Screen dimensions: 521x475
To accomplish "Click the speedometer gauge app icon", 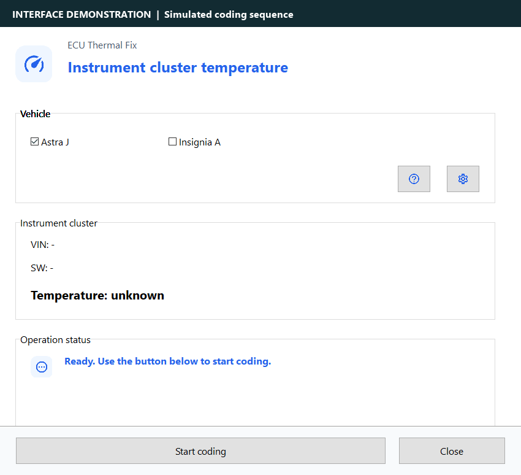I will click(x=34, y=64).
